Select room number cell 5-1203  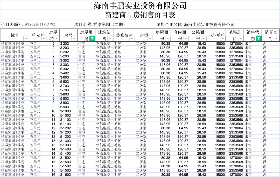pyautogui.click(x=68, y=137)
